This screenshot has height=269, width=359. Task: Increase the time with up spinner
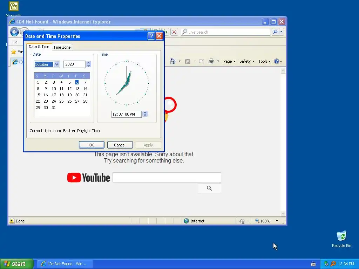pyautogui.click(x=145, y=112)
